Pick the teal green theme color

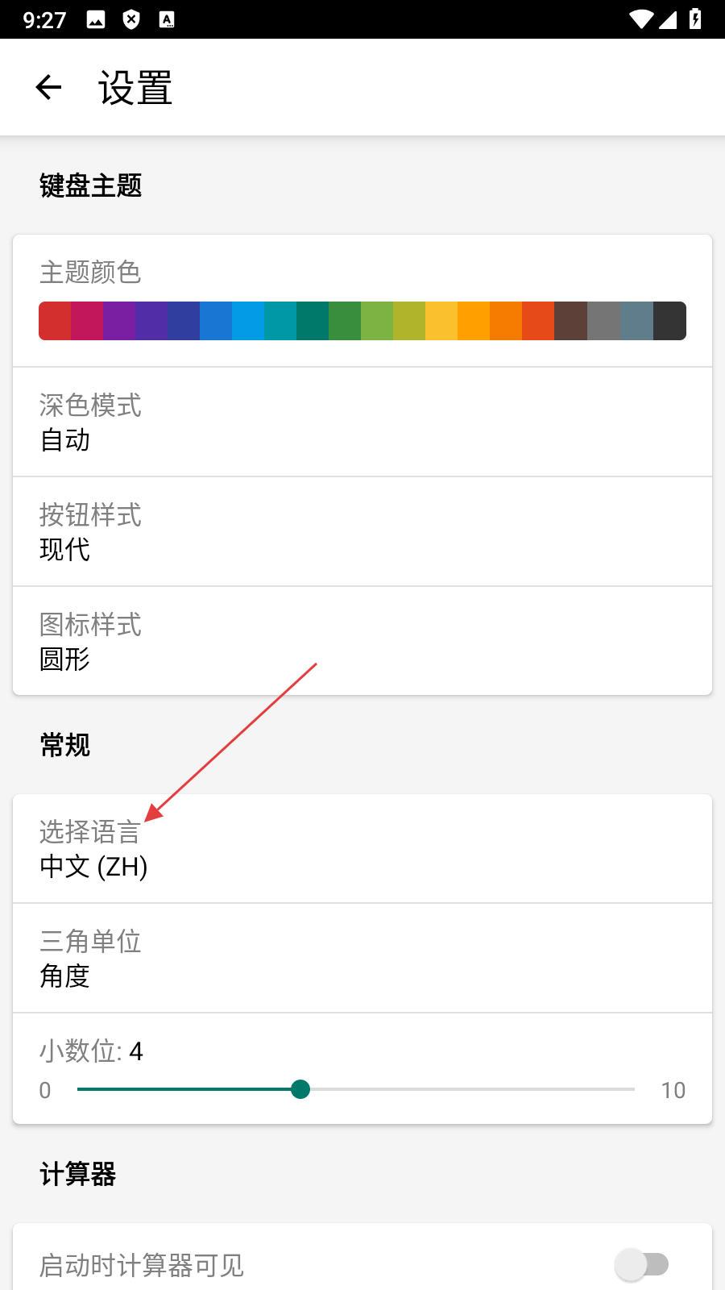click(x=313, y=321)
